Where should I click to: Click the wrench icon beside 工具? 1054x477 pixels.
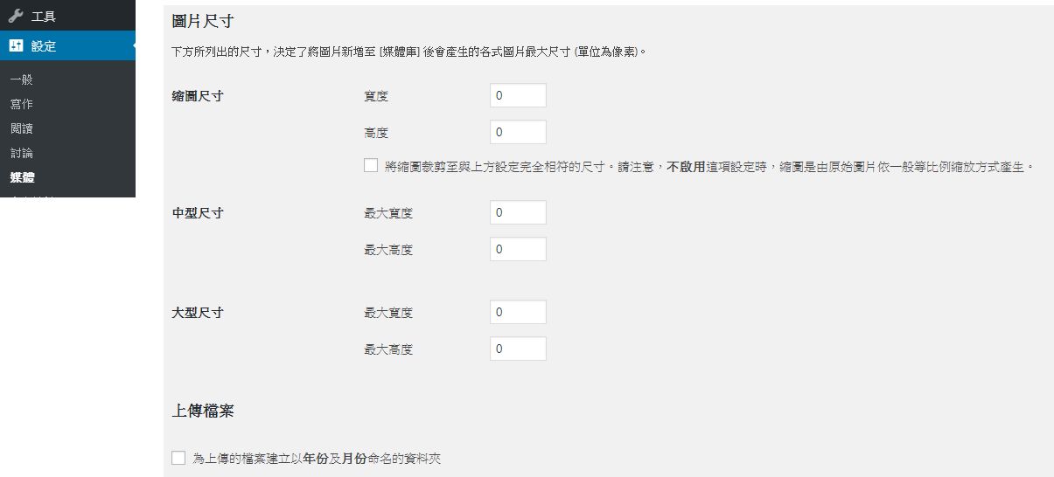pyautogui.click(x=16, y=17)
